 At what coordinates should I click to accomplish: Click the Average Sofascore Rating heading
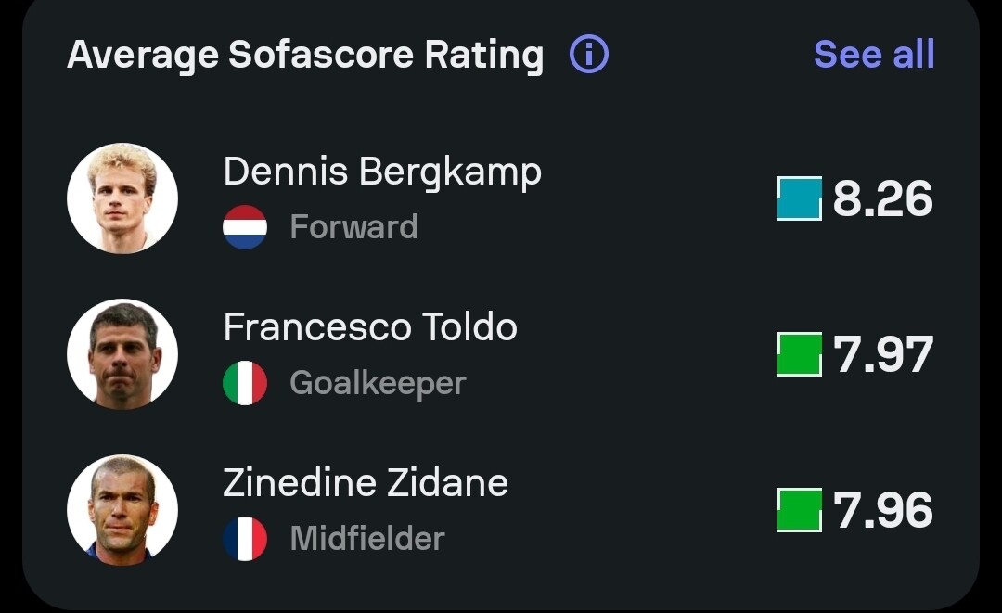point(305,55)
